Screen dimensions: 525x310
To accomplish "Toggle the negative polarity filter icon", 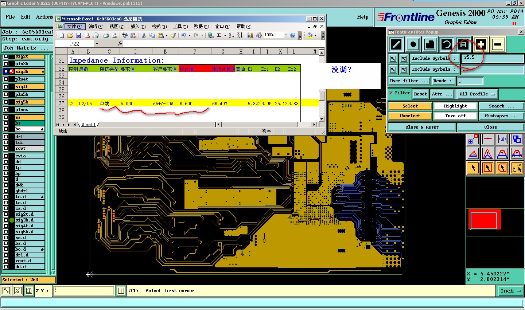I will point(498,45).
